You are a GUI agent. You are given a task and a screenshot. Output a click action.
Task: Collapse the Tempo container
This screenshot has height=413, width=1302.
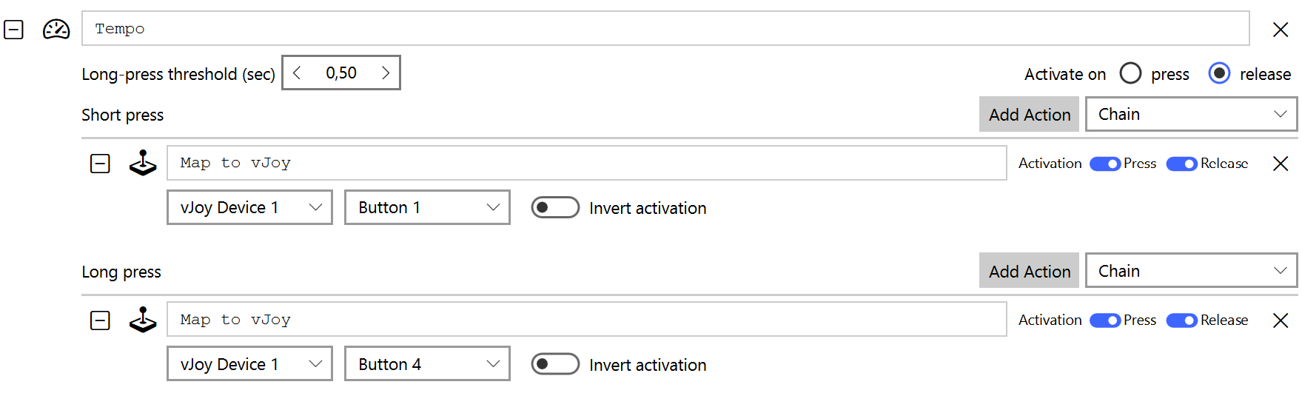14,30
